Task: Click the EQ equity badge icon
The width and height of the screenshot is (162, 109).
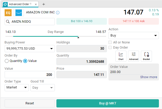Action: pyautogui.click(x=8, y=13)
